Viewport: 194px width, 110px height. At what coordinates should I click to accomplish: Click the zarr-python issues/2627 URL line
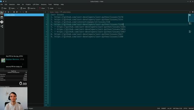point(87,34)
